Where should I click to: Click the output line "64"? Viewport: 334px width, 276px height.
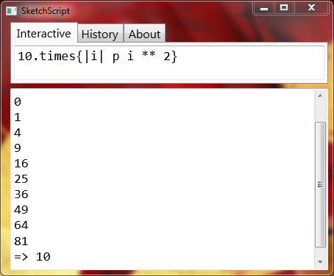click(x=21, y=225)
